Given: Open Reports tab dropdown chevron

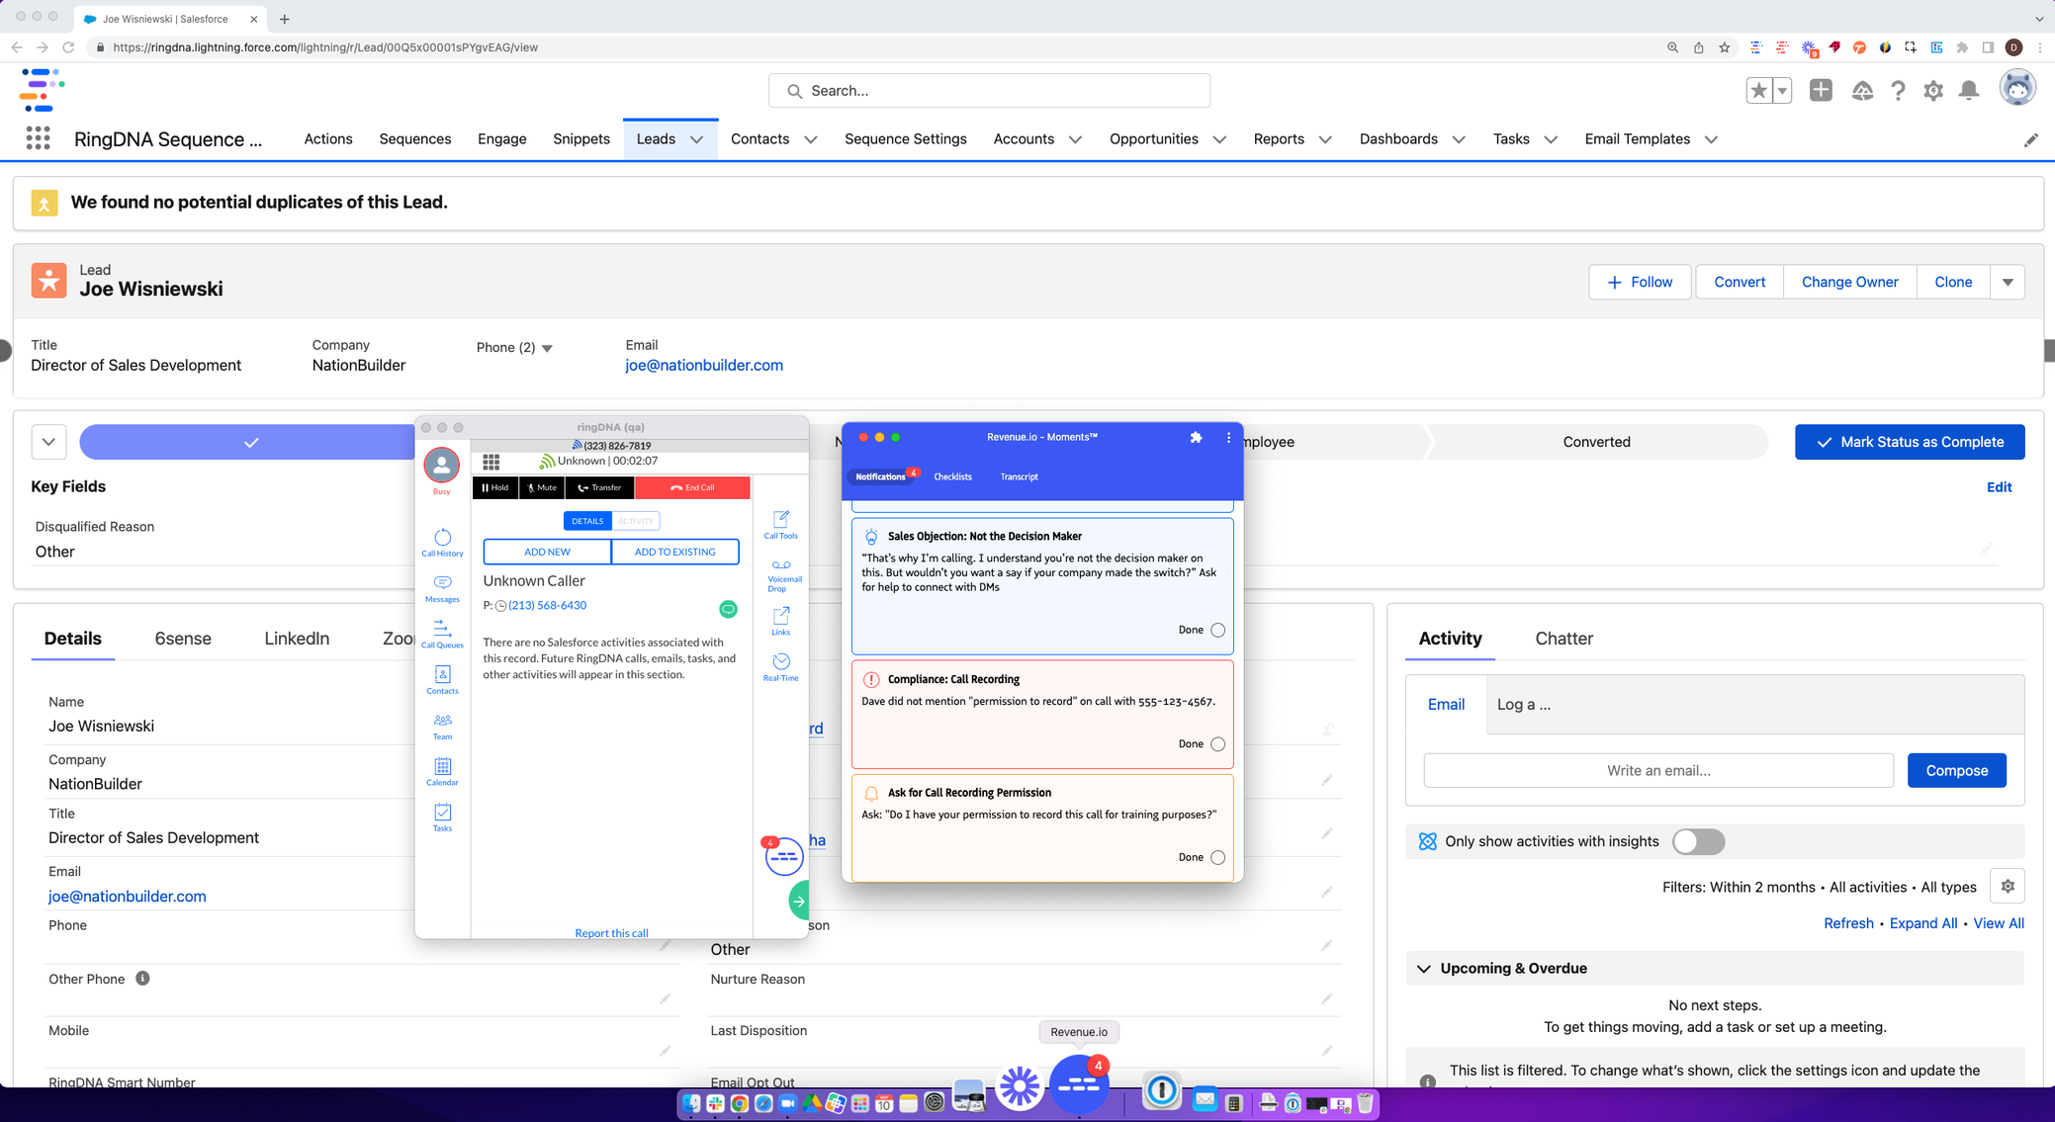Looking at the screenshot, I should click(x=1325, y=140).
